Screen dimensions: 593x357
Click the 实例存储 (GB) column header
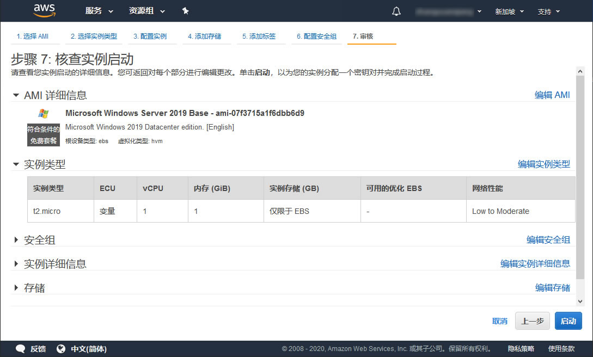click(312, 188)
